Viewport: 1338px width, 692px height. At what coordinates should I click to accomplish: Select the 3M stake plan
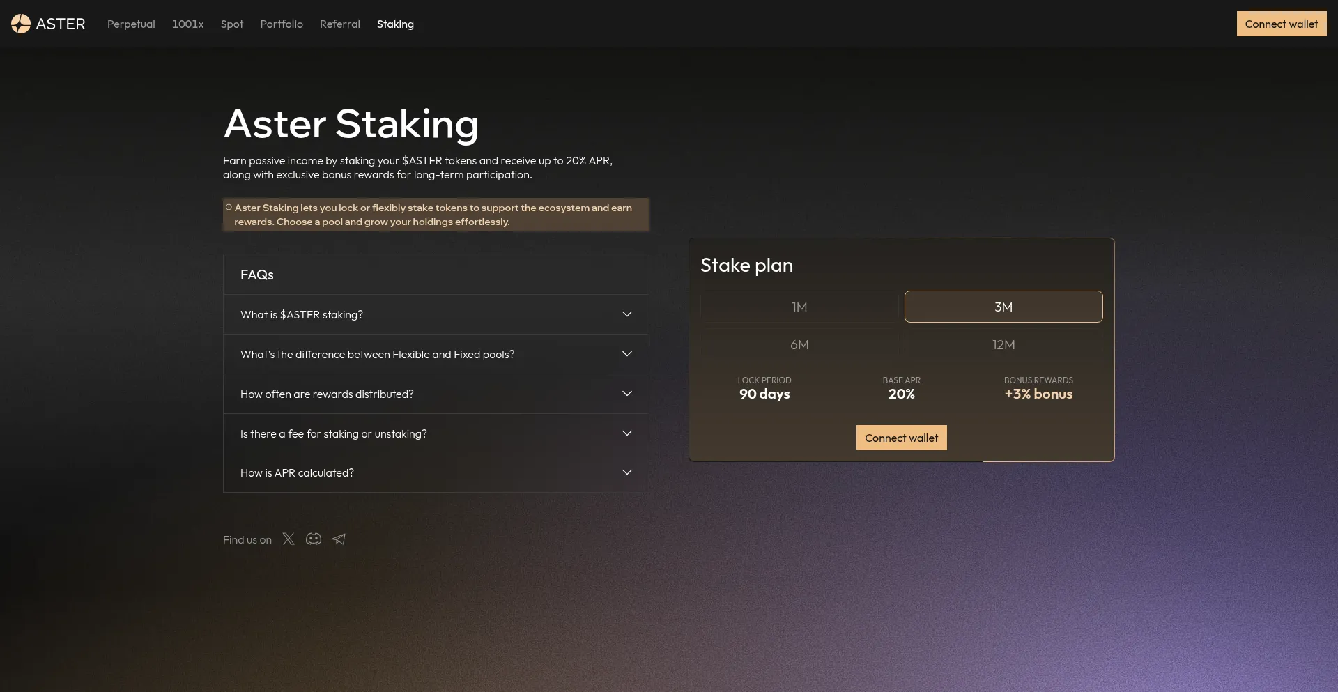pyautogui.click(x=1003, y=307)
